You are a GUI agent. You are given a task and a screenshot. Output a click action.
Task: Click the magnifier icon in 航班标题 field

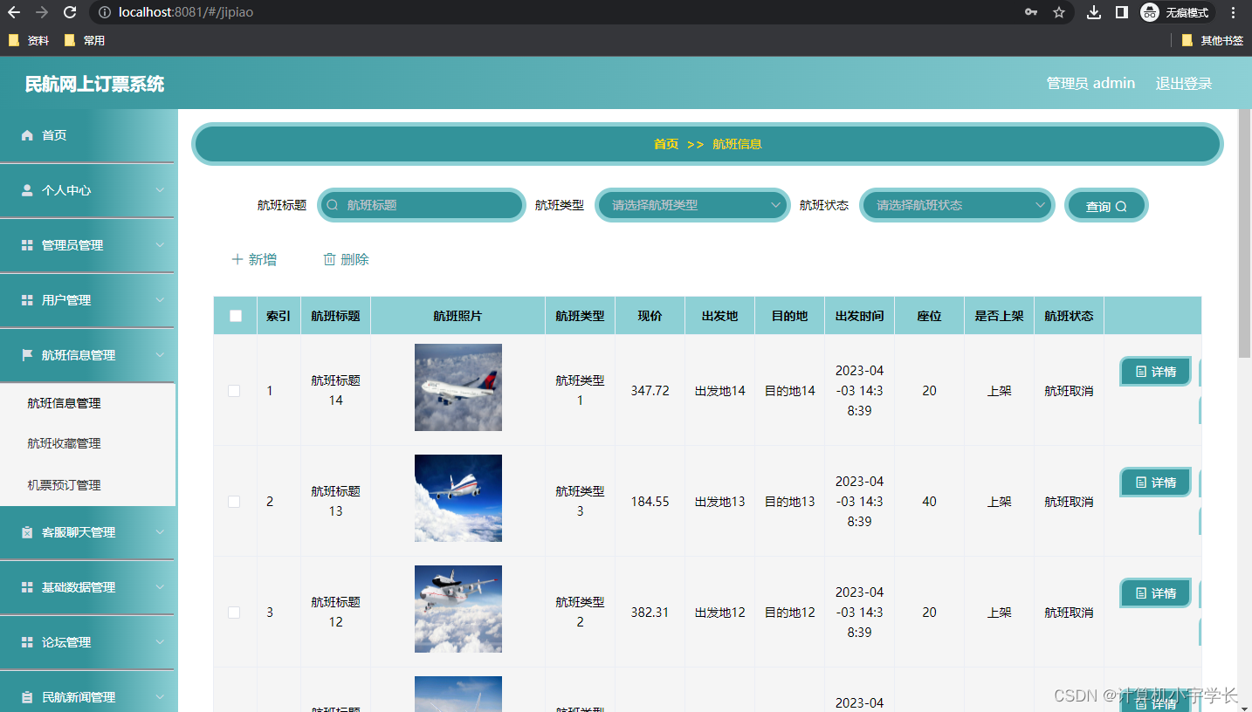pyautogui.click(x=333, y=205)
